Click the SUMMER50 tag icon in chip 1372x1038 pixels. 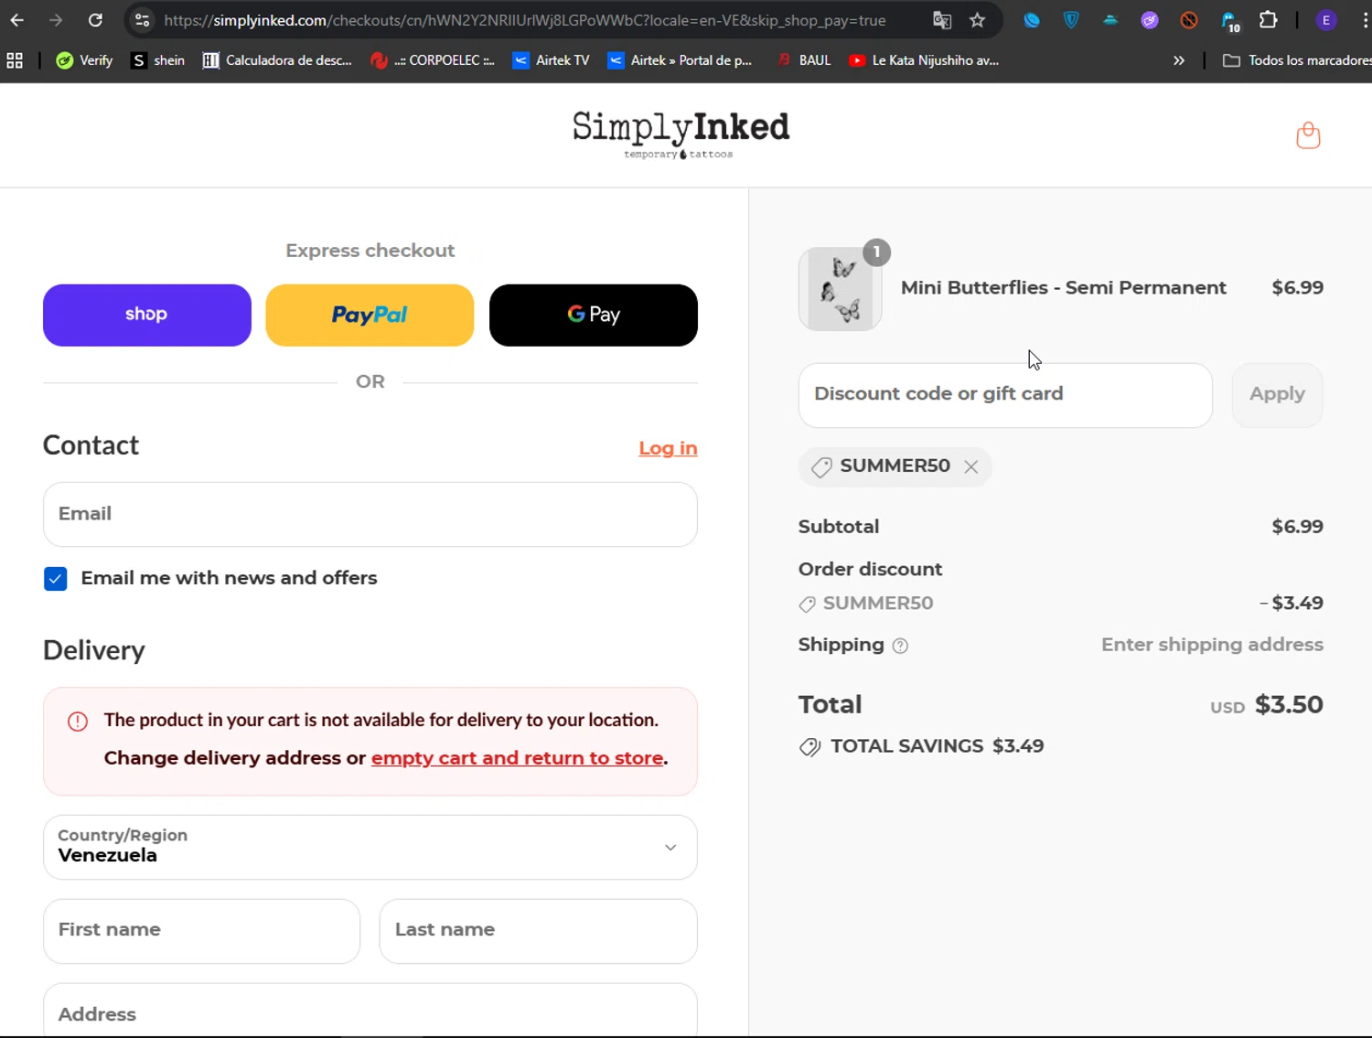click(821, 467)
